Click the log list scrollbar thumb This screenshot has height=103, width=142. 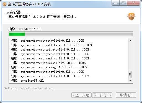click(130, 74)
